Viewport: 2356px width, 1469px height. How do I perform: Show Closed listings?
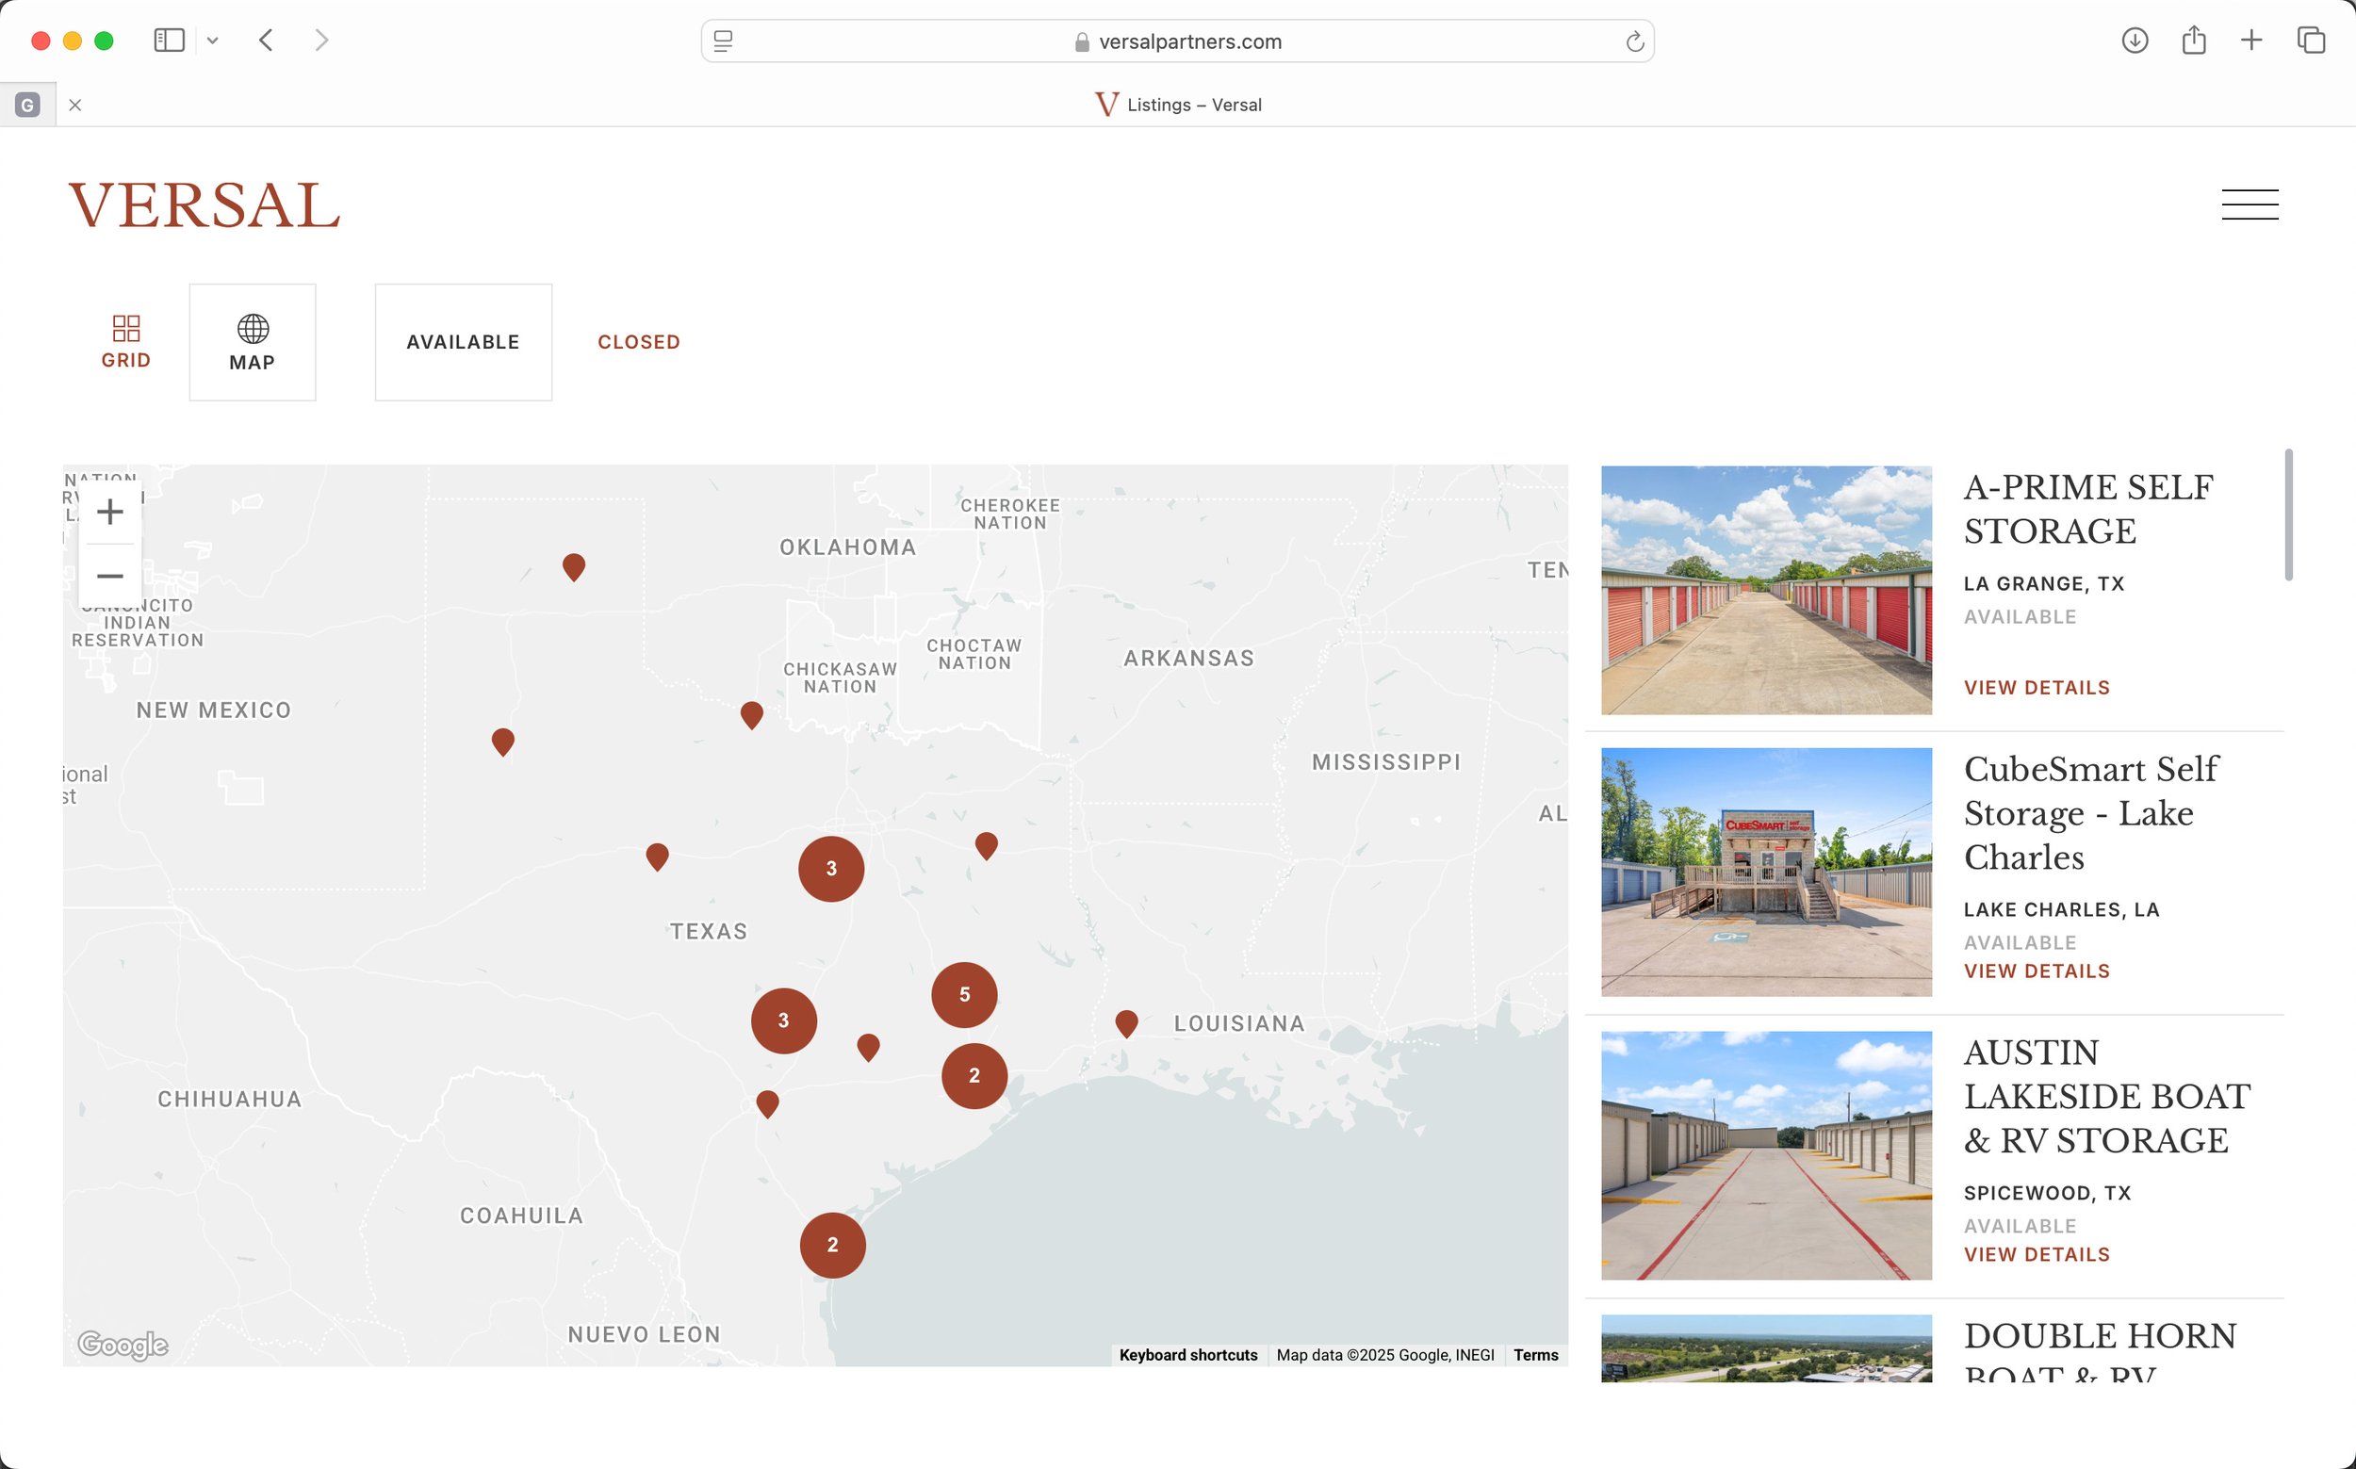click(x=638, y=342)
